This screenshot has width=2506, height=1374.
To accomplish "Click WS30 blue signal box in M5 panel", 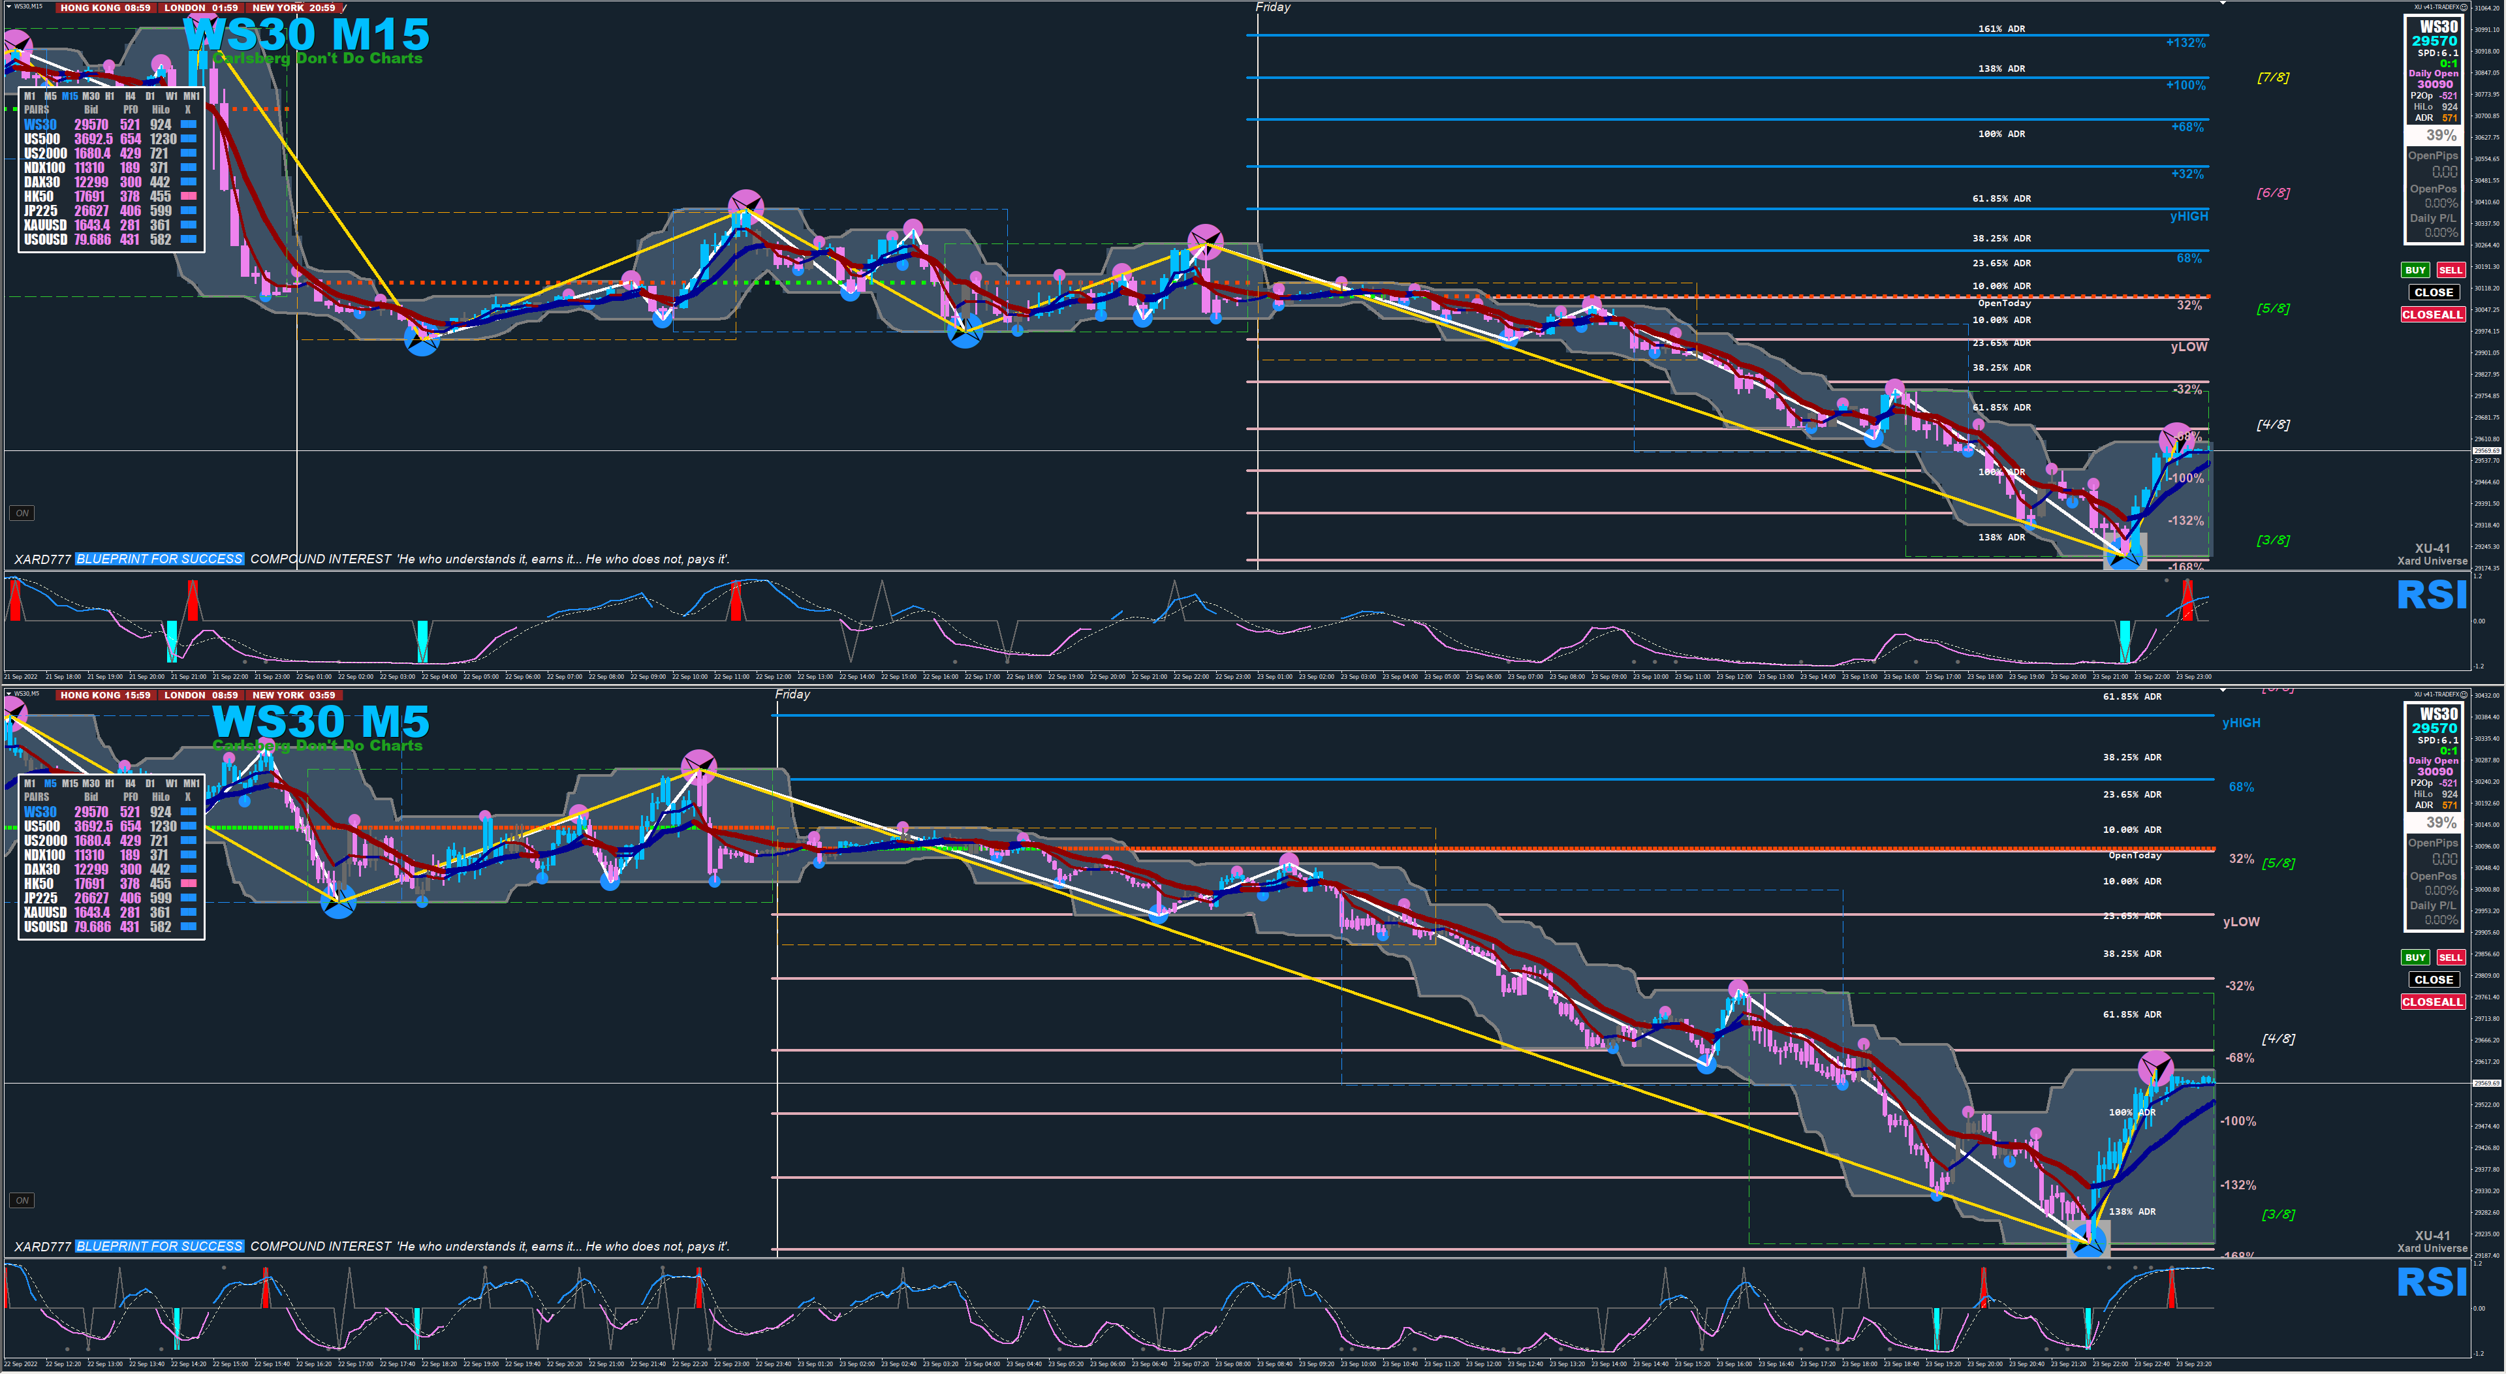I will (189, 811).
